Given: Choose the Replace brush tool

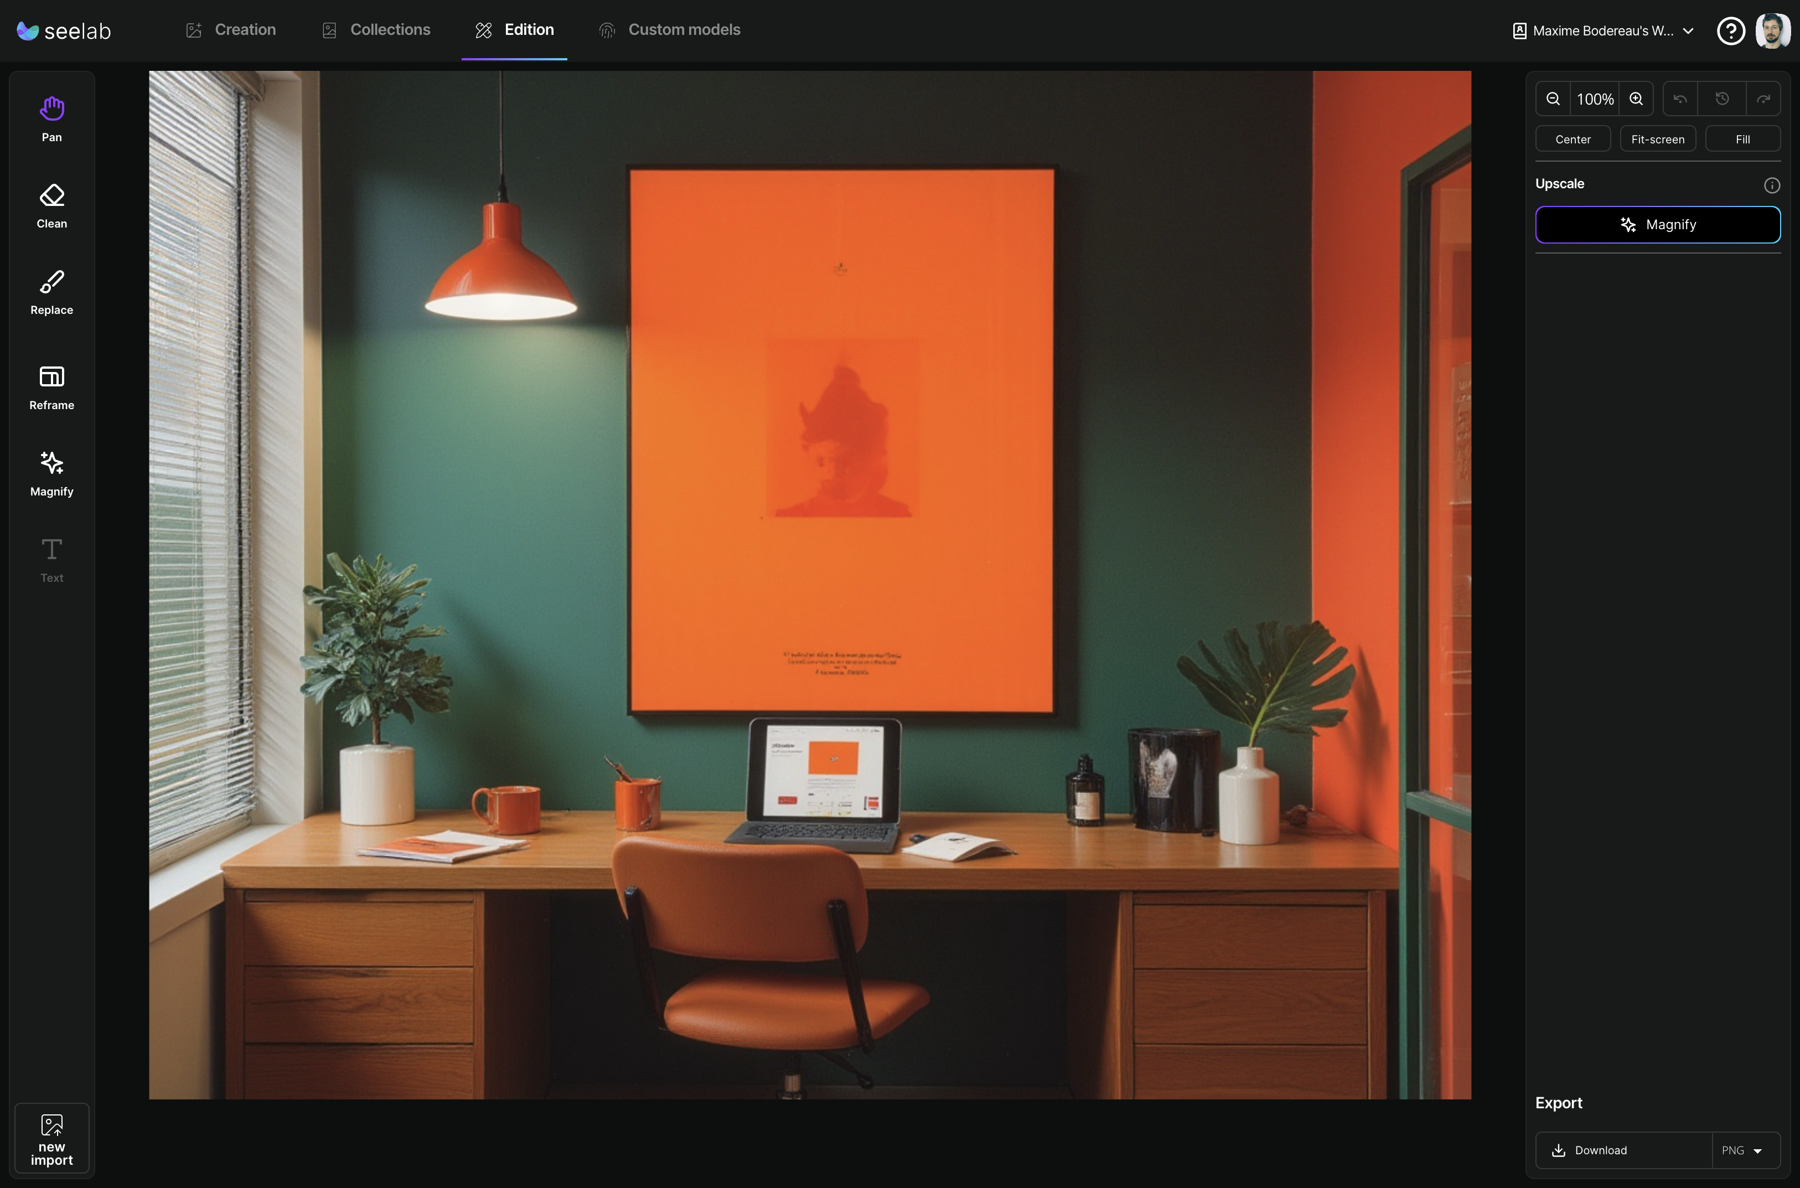Looking at the screenshot, I should pos(51,292).
